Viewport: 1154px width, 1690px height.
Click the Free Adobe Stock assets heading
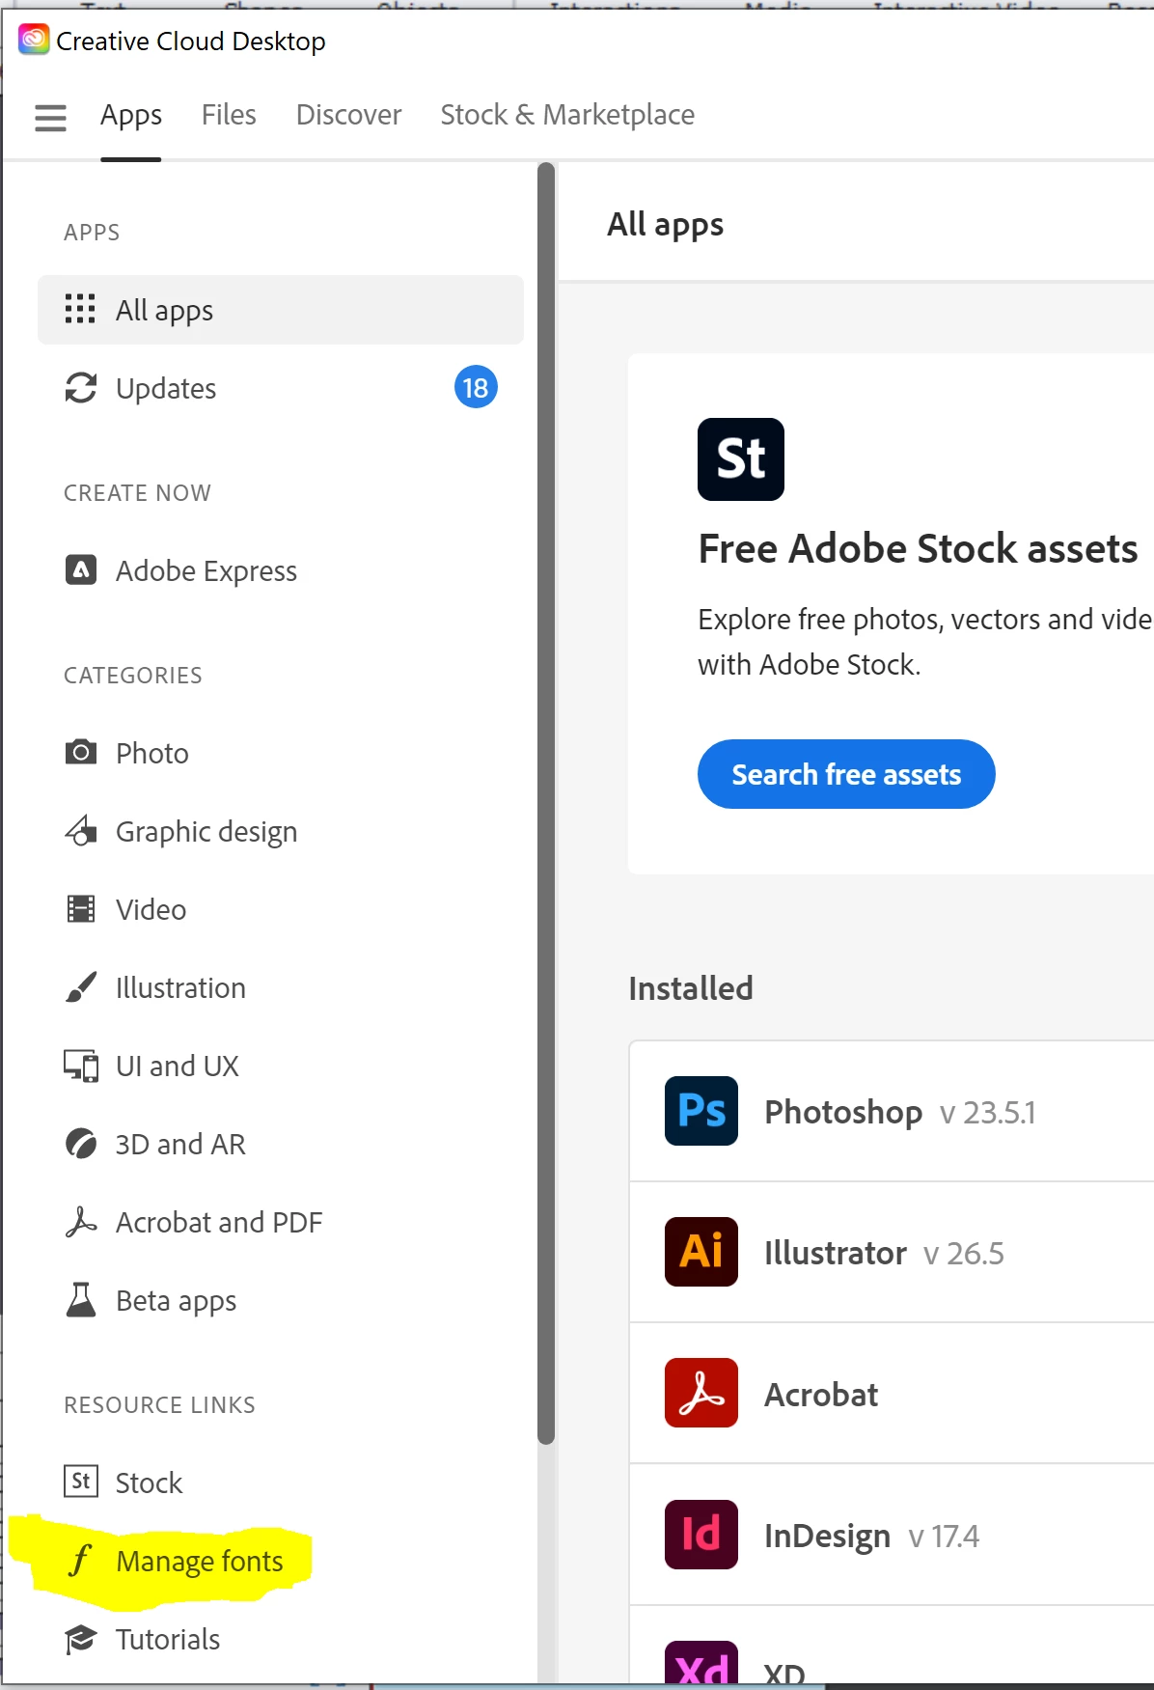coord(918,548)
